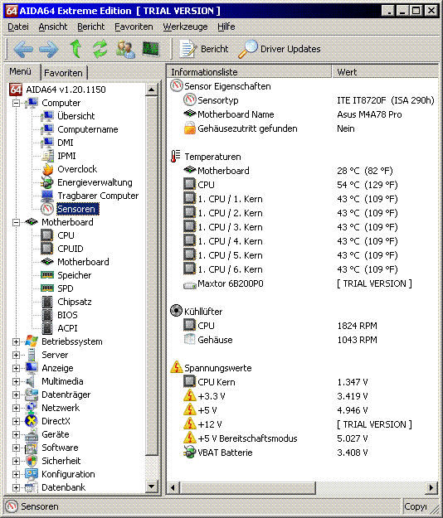
Task: Open the Hilfe menu
Action: click(x=226, y=27)
